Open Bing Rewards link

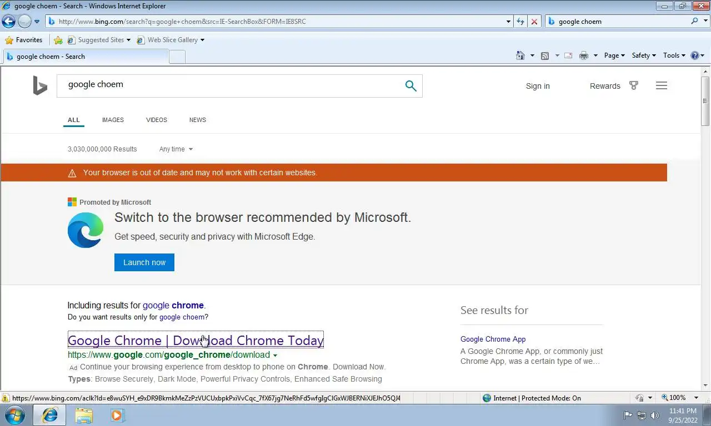[605, 86]
